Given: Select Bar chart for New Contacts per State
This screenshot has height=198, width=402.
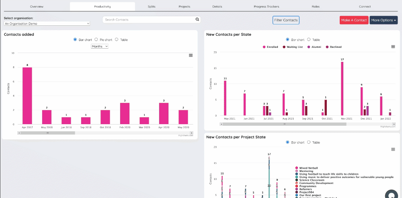Looking at the screenshot, I should 287,39.
